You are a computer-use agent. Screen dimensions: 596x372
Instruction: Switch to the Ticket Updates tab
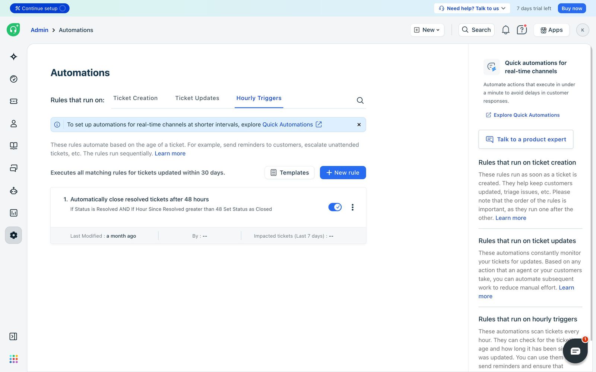(197, 98)
